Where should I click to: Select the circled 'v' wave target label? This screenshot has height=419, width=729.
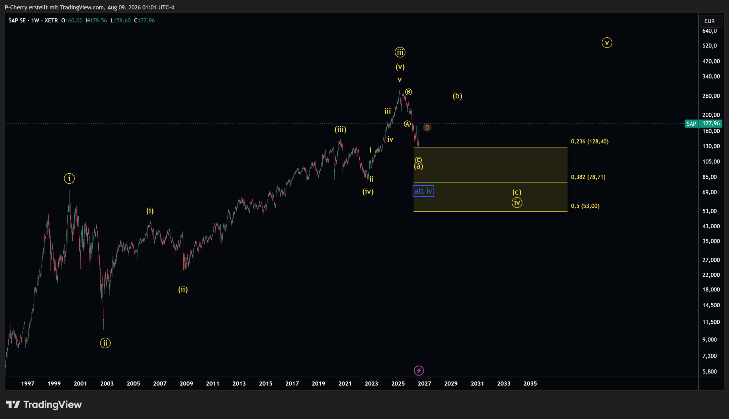click(607, 43)
